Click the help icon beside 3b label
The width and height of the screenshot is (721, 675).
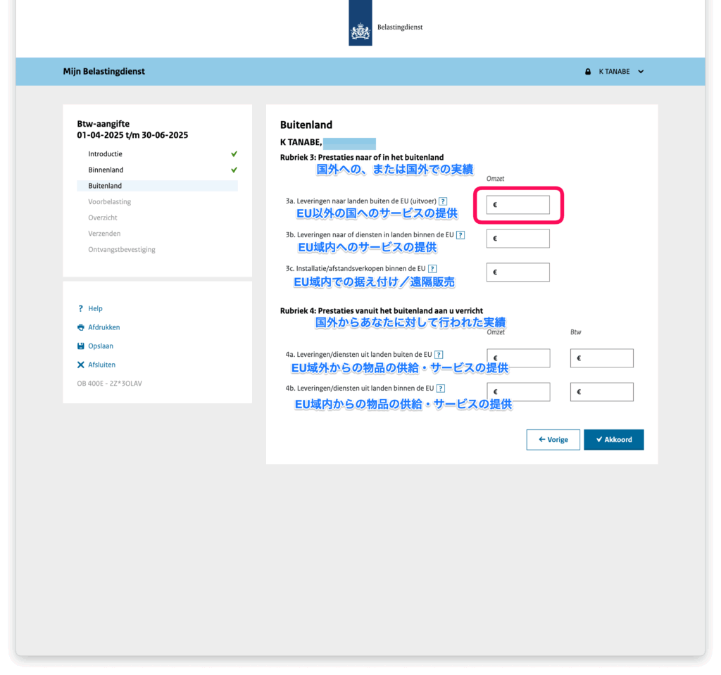tap(460, 235)
